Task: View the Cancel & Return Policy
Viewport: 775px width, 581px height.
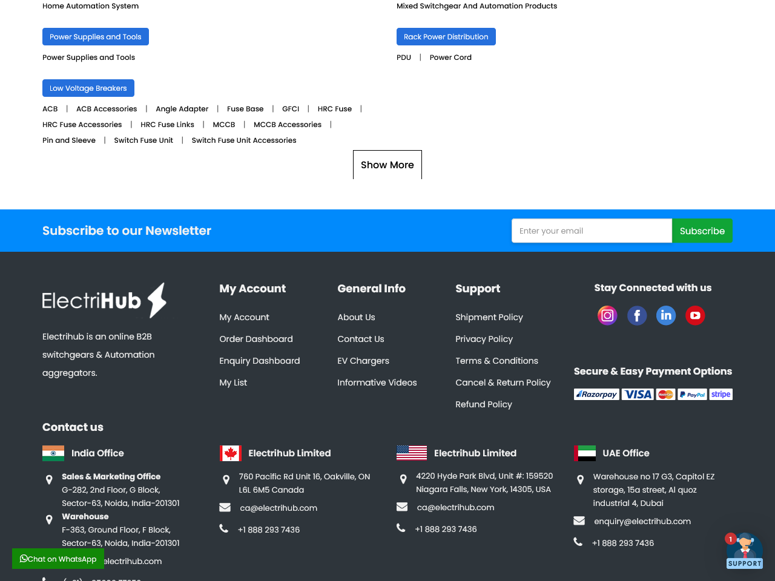Action: [x=503, y=382]
